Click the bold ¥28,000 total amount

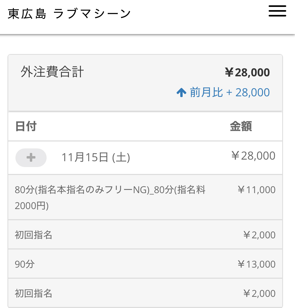click(247, 72)
